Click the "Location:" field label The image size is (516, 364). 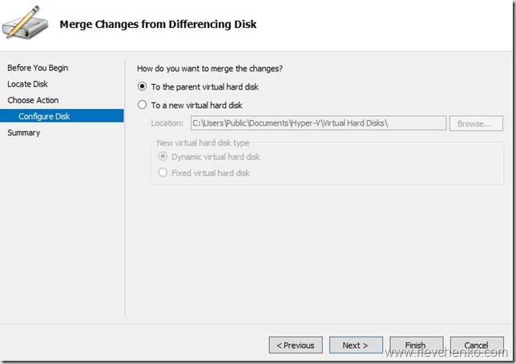(x=167, y=123)
